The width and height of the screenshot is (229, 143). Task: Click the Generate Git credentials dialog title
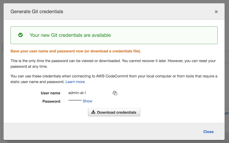pyautogui.click(x=37, y=12)
